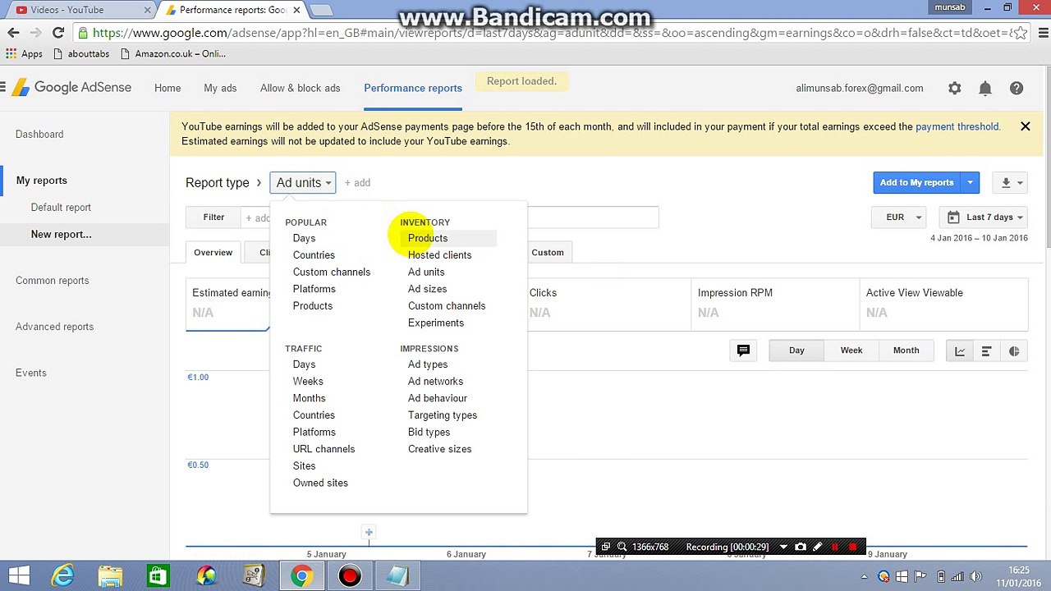Click the browser reload icon
This screenshot has width=1051, height=591.
pyautogui.click(x=57, y=33)
